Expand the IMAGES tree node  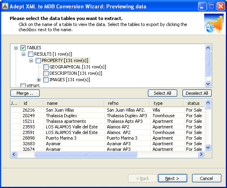[x=39, y=80]
